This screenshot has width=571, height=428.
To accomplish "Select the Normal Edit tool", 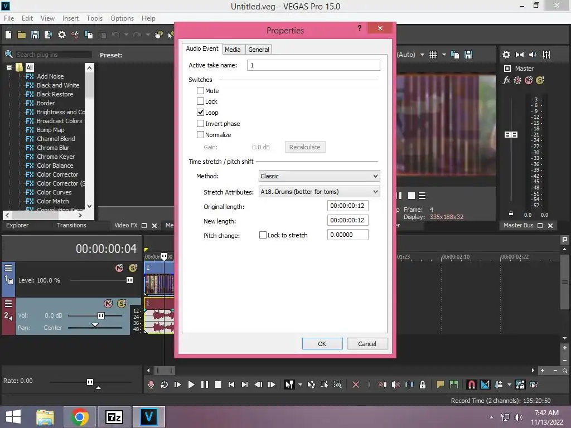I will coord(289,385).
